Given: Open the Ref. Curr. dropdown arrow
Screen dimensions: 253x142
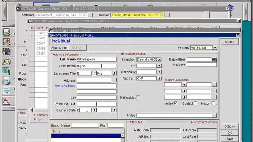Looking at the screenshot, I should [x=159, y=78].
